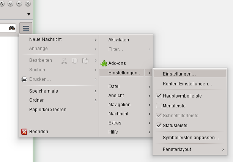Click the scissors cut icon

[x=64, y=60]
